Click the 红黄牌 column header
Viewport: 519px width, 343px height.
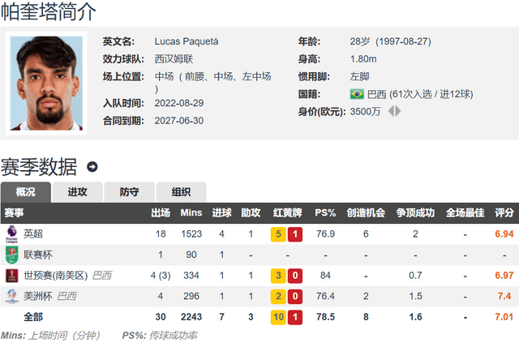[x=287, y=212]
